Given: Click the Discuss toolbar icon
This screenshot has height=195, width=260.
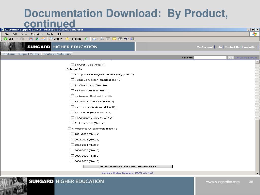Looking at the screenshot, I should coord(108,39).
